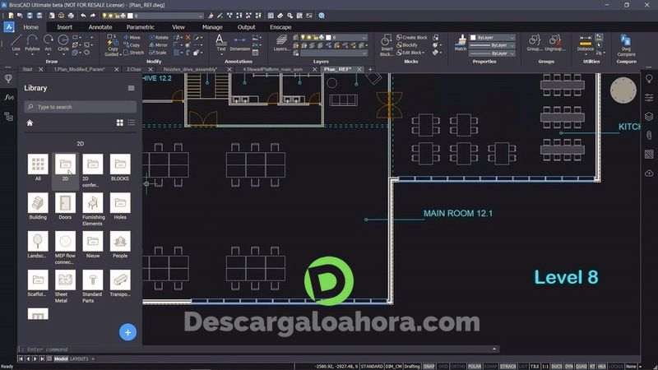
Task: Go to Library home icon
Action: point(30,123)
